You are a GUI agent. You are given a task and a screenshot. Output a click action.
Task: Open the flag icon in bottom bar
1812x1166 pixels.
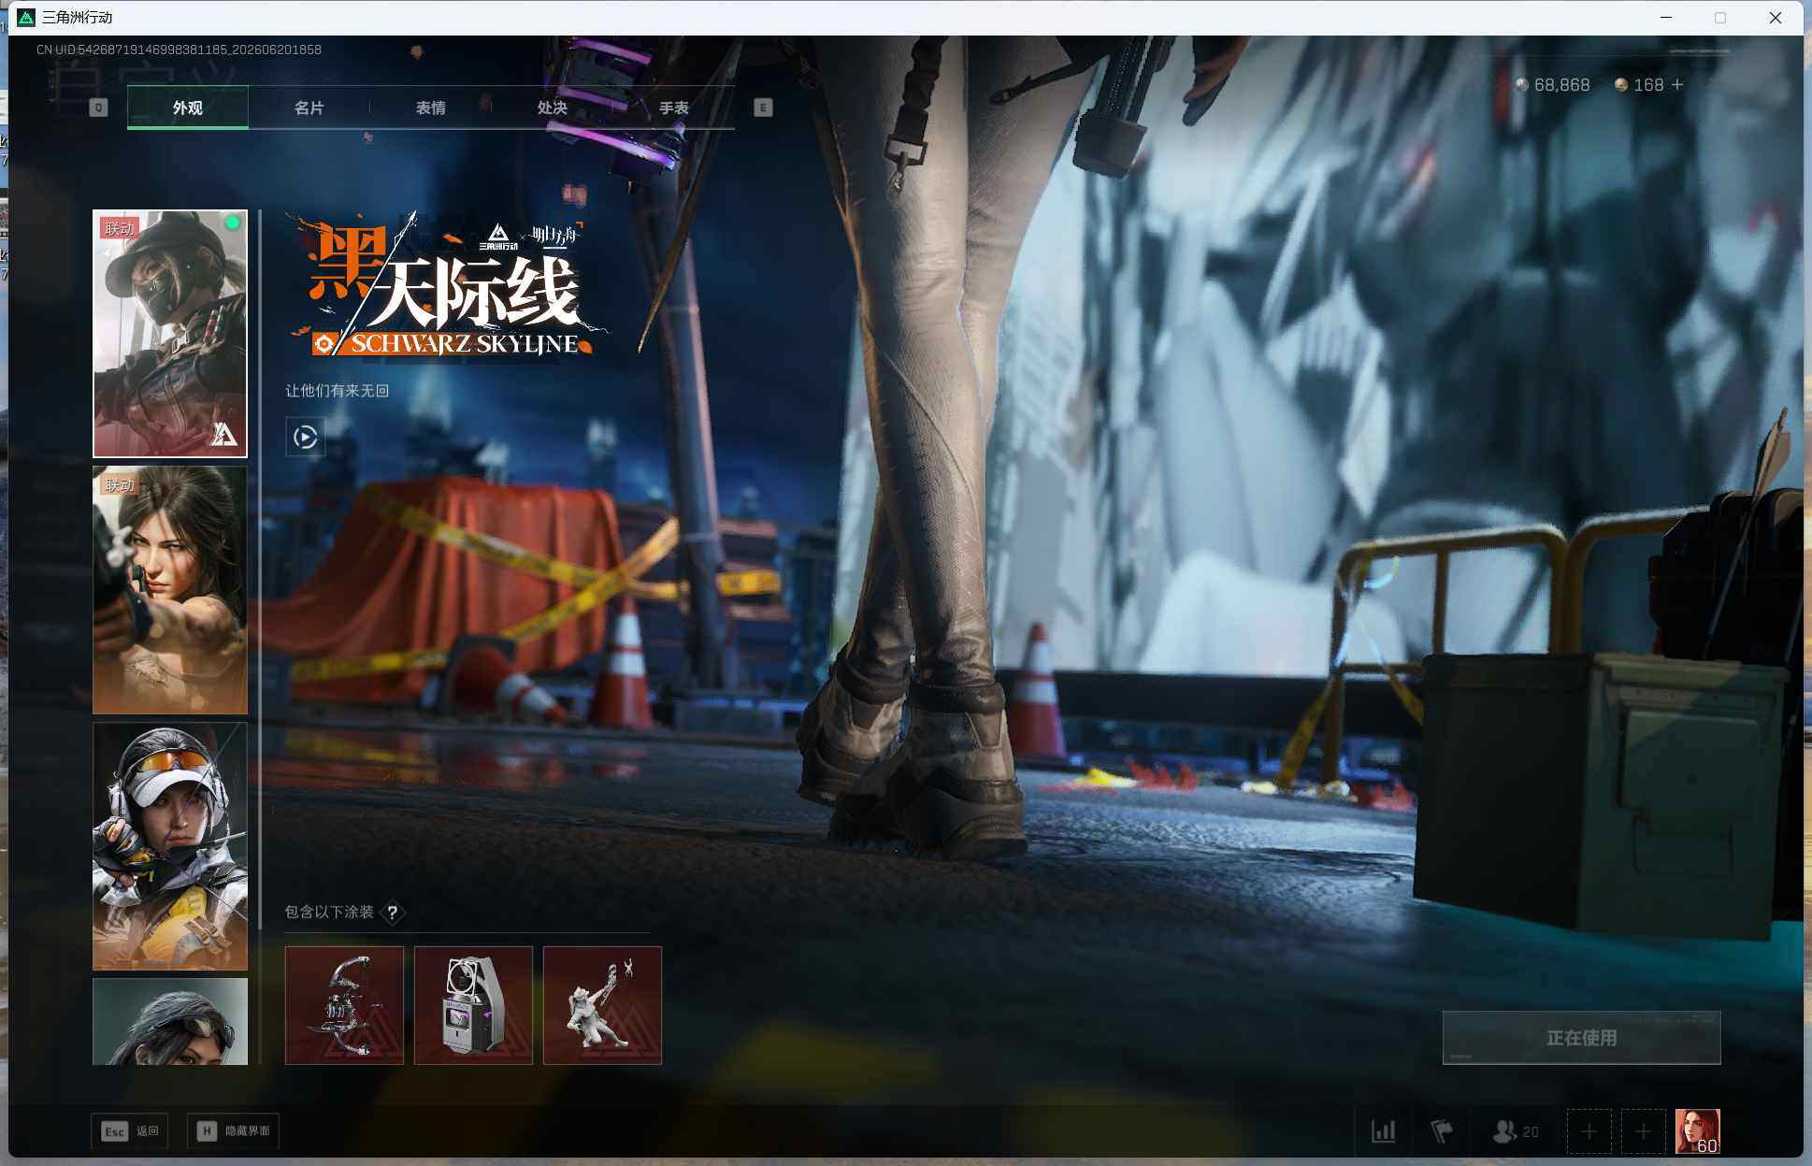click(1442, 1131)
